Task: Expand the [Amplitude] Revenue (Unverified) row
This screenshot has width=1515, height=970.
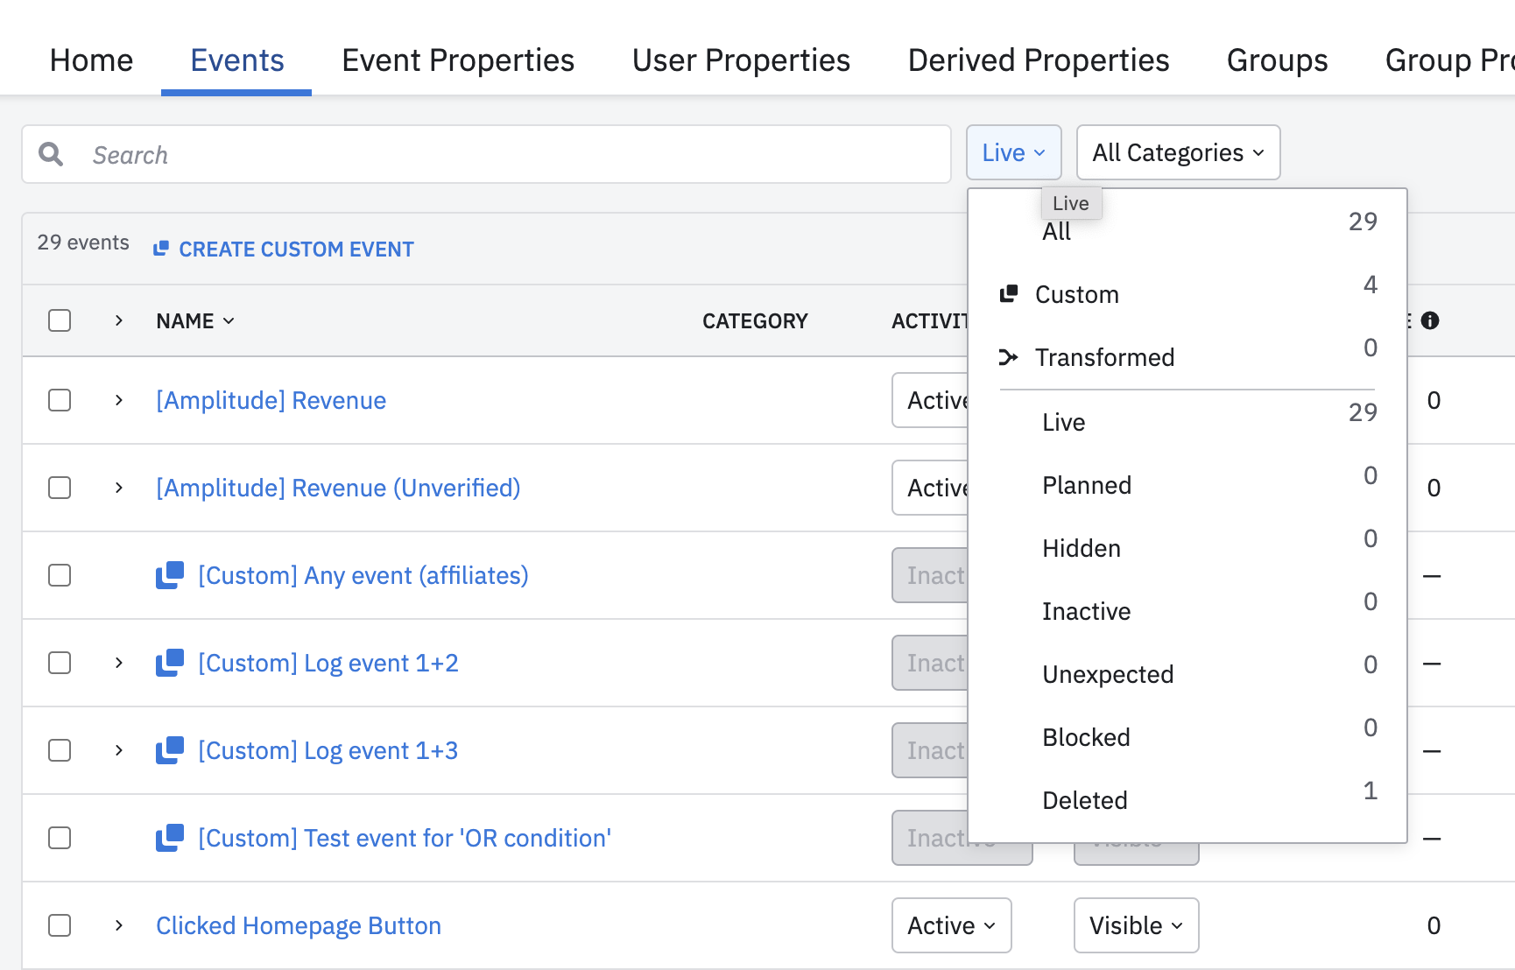Action: [x=119, y=488]
